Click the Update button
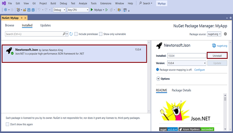 217,63
